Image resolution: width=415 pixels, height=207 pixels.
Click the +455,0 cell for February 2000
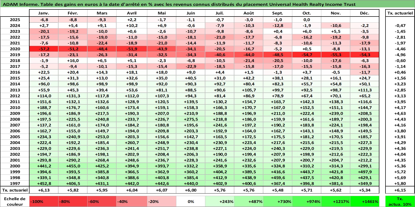pyautogui.click(x=73, y=166)
